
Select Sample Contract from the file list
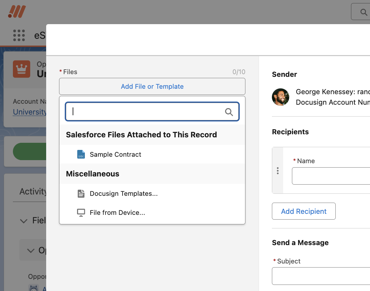tap(152, 154)
